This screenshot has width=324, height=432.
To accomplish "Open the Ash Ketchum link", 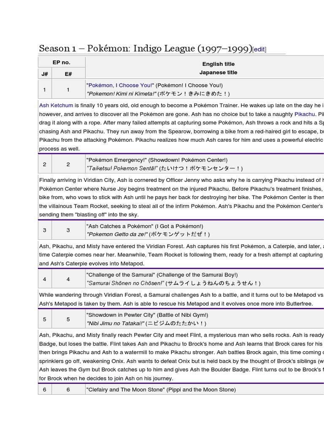I will 56,105.
